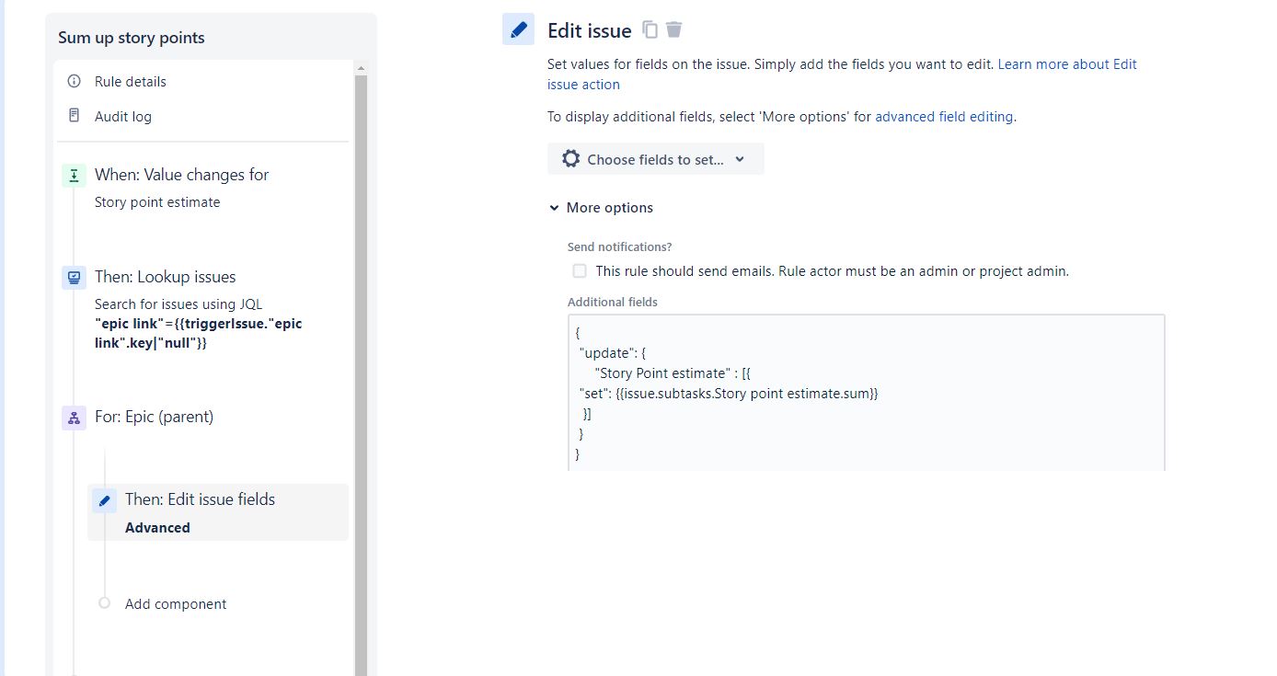Click the gear icon in Choose fields
The width and height of the screenshot is (1277, 676).
tap(570, 159)
